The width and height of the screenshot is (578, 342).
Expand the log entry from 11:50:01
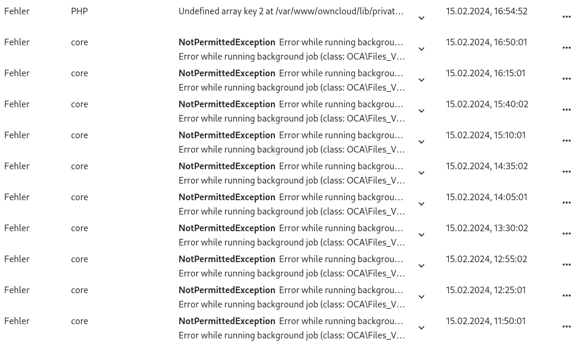421,328
